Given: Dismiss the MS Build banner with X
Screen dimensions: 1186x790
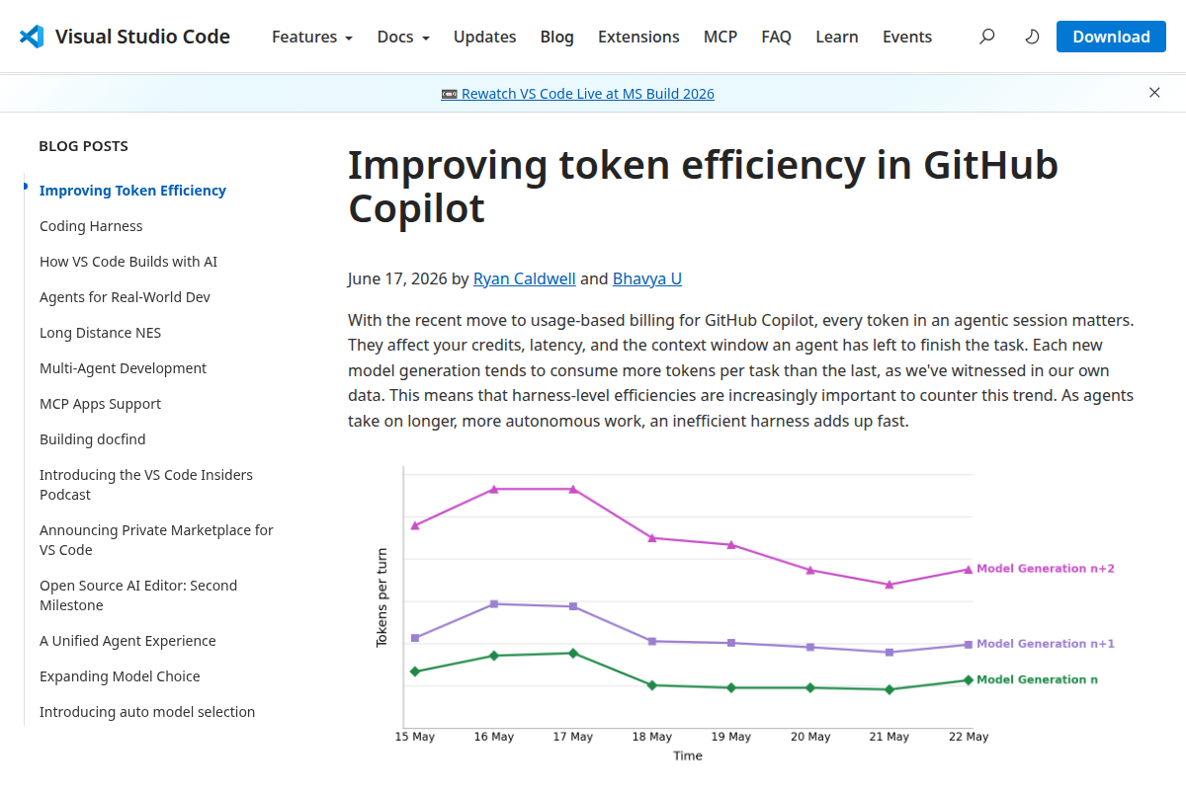Looking at the screenshot, I should 1154,93.
